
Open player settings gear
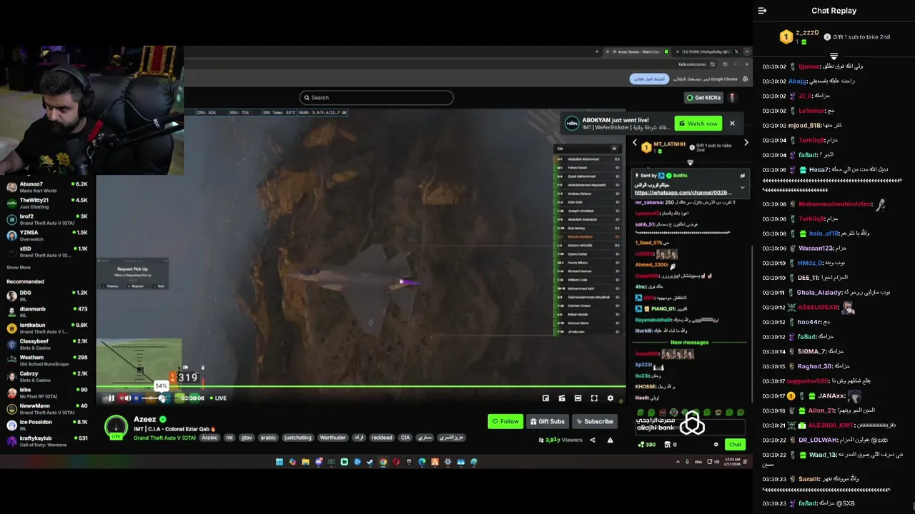click(x=610, y=398)
